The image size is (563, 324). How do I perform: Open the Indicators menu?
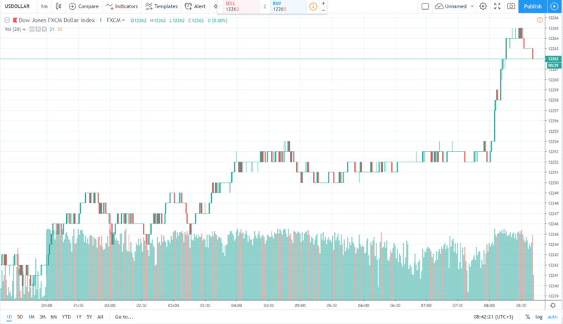pos(122,6)
